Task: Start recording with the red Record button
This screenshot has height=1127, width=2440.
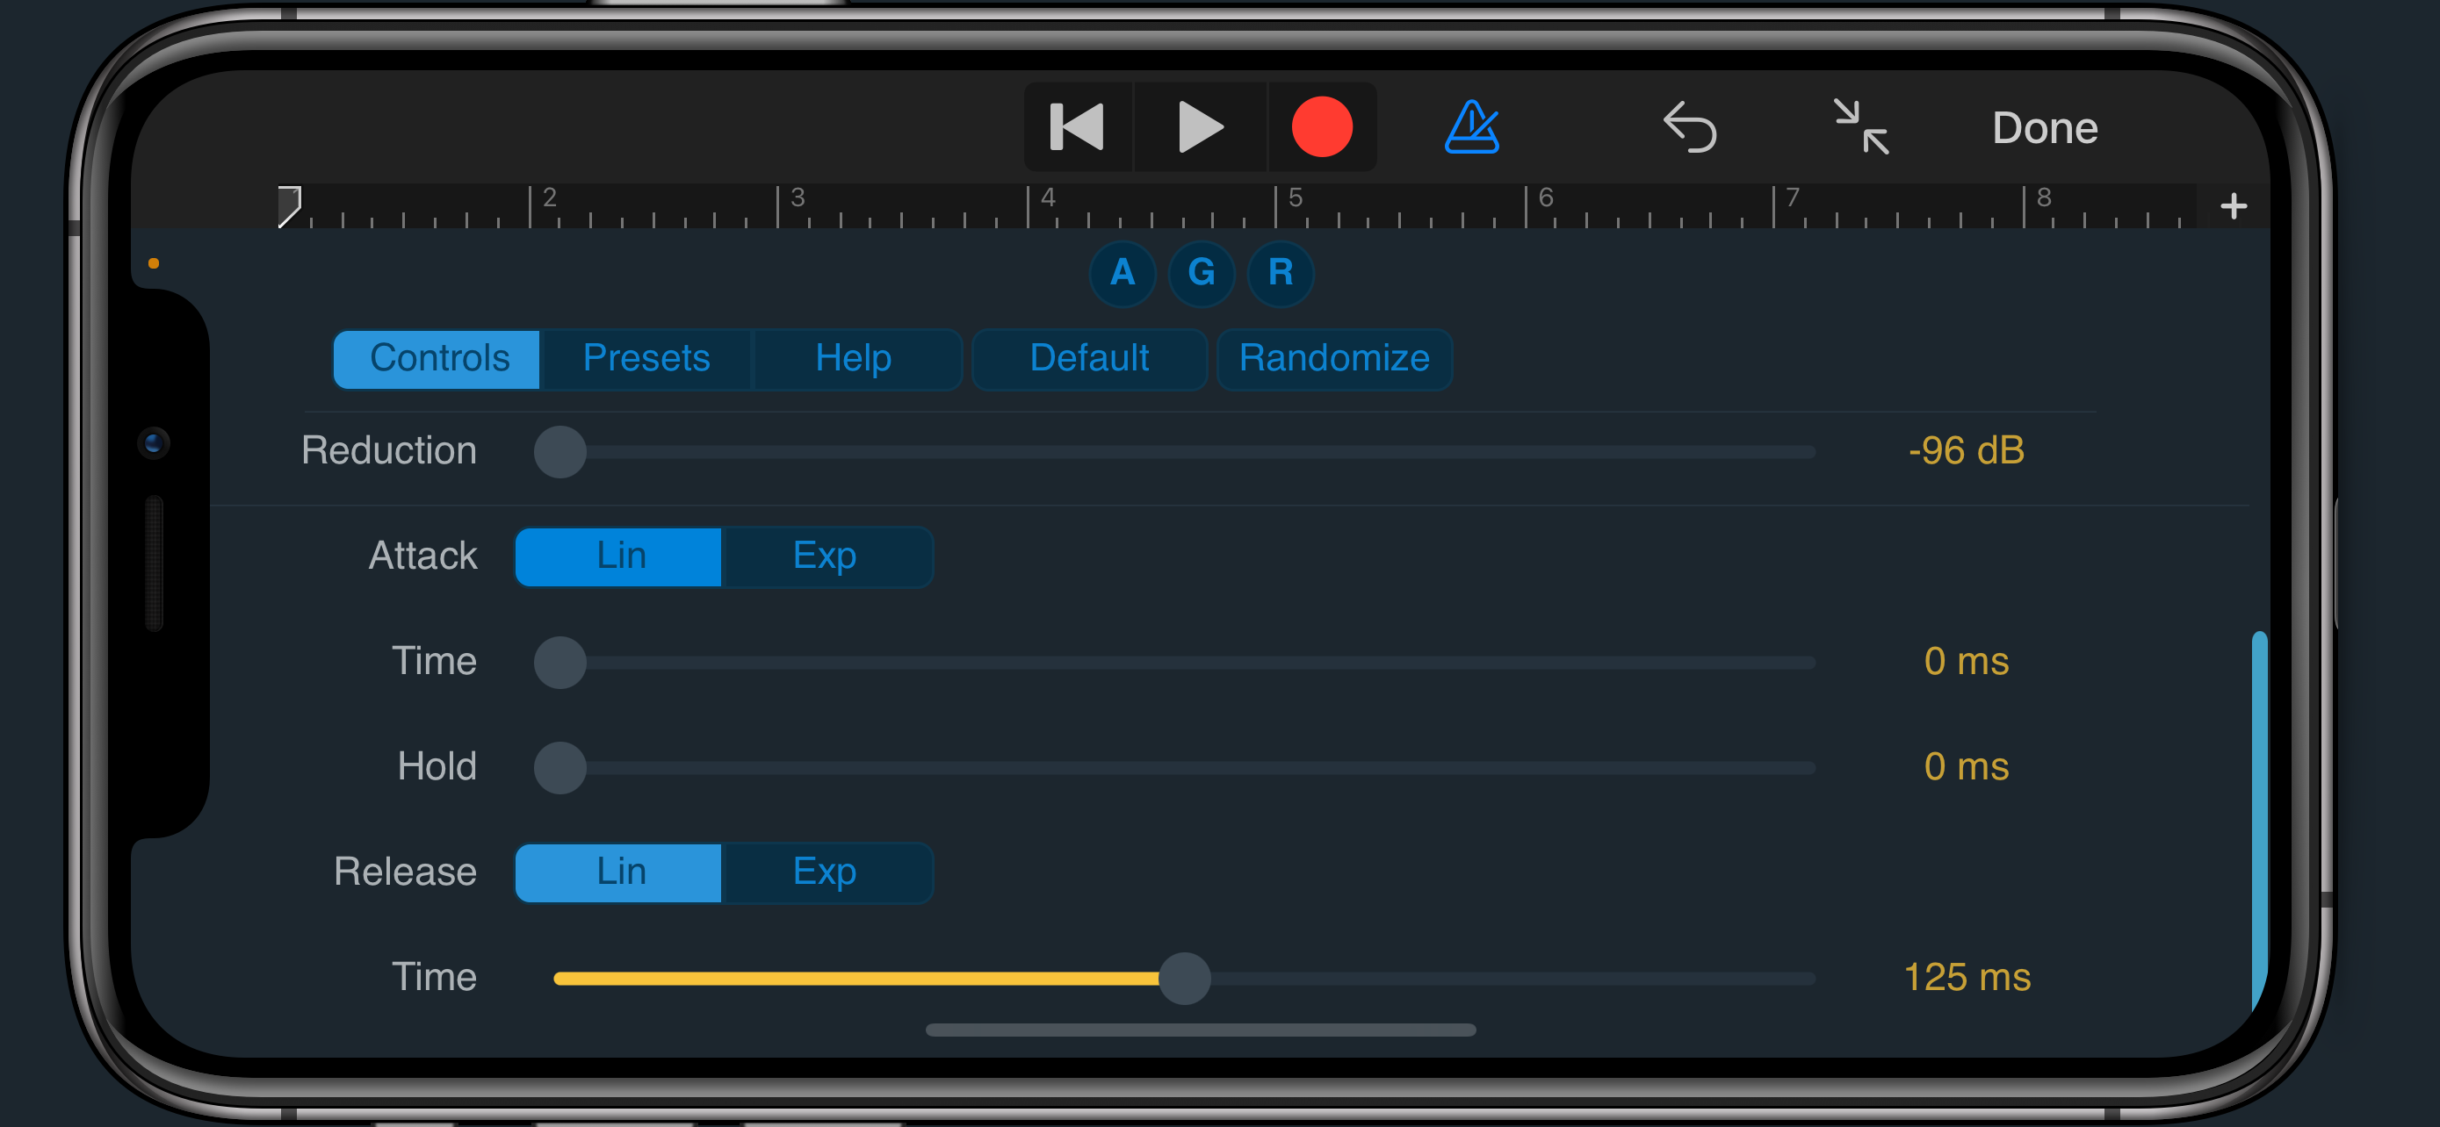Action: point(1321,126)
